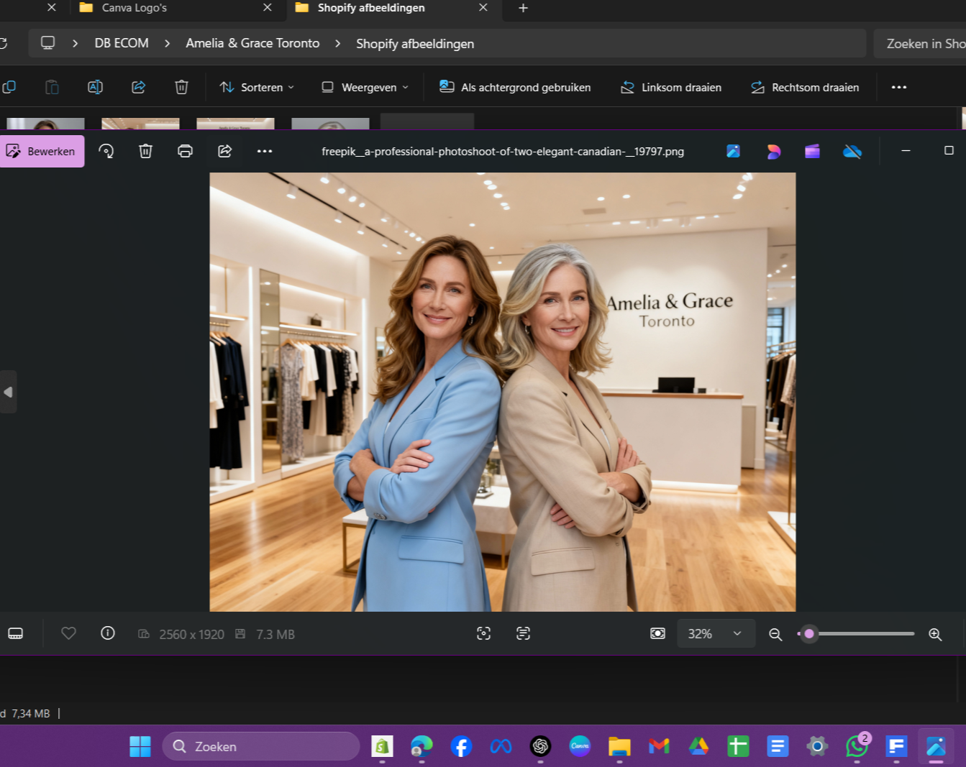Toggle fit-to-window zoom button
966x767 pixels.
[x=657, y=633]
